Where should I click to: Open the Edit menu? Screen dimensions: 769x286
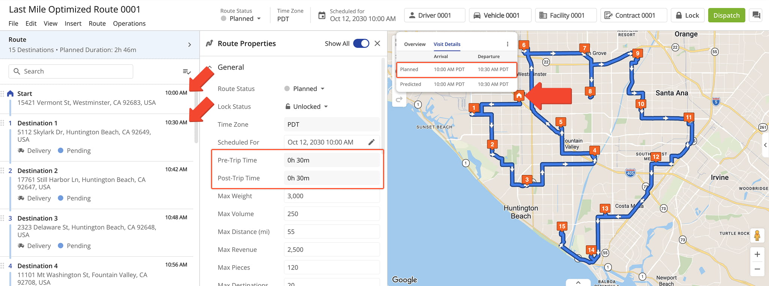point(31,23)
